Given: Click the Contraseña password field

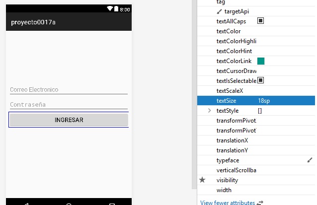Looking at the screenshot, I should click(x=69, y=105).
